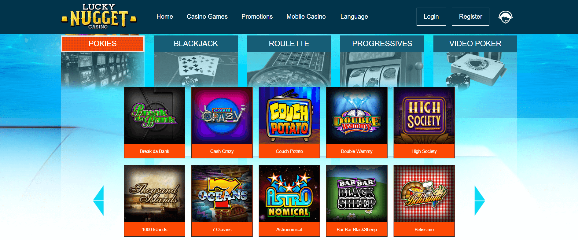Viewport: 578px width, 240px height.
Task: Click the Bar Bar BlackSheep label
Action: 357,230
